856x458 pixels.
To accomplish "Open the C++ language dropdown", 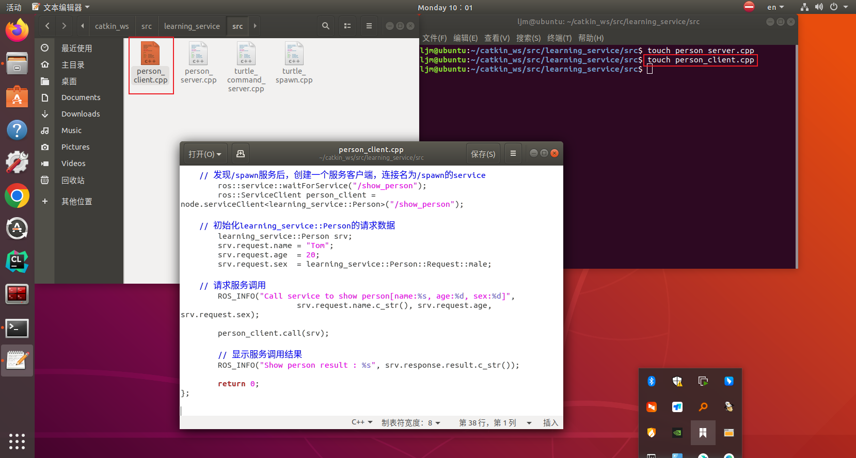I will coord(362,422).
